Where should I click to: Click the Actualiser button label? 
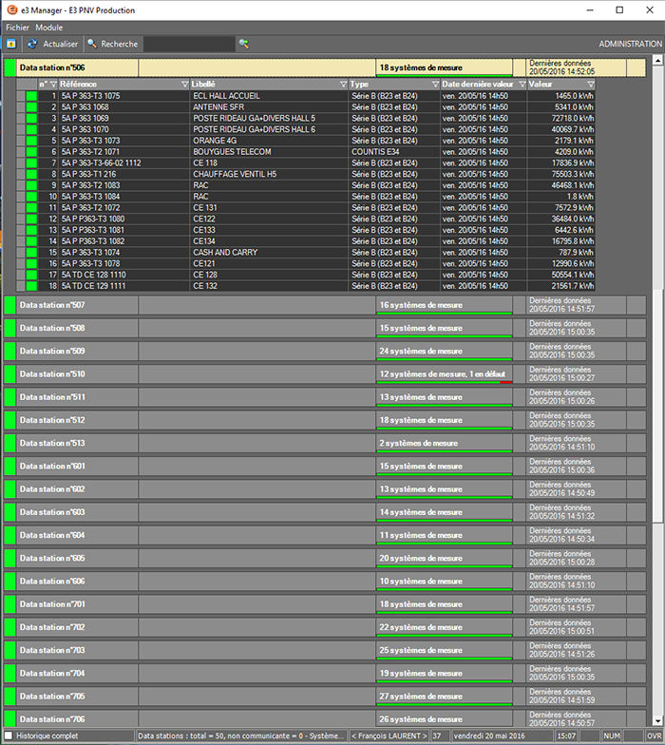61,44
